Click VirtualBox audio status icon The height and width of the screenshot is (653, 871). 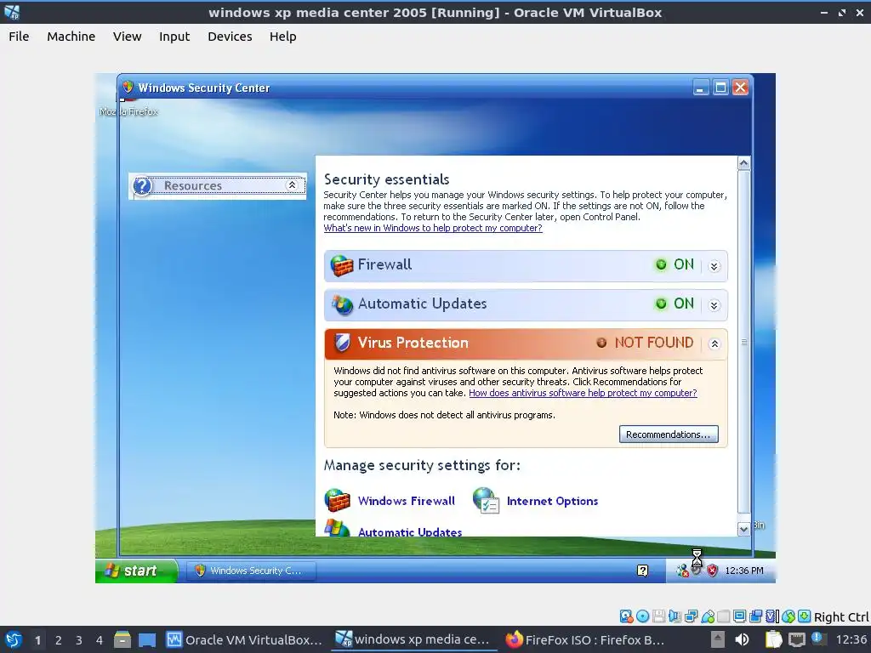point(675,616)
